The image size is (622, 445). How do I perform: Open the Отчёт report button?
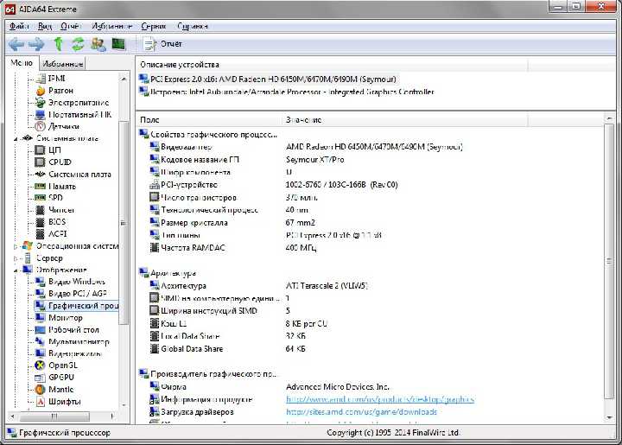coord(162,44)
